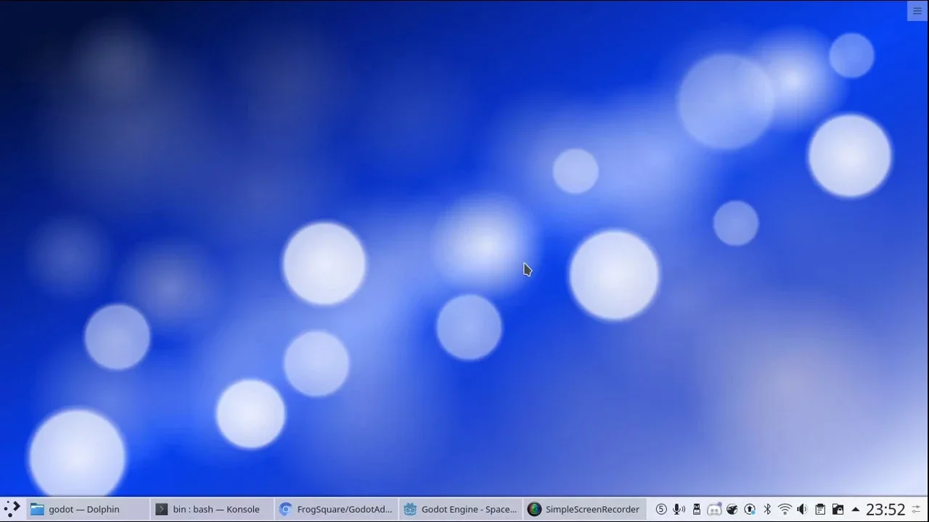Open desktop toolbox menu in top-right corner
Viewport: 929px width, 522px height.
917,11
